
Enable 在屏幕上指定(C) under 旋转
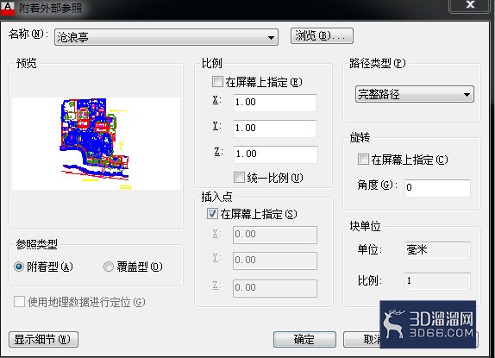coord(363,159)
